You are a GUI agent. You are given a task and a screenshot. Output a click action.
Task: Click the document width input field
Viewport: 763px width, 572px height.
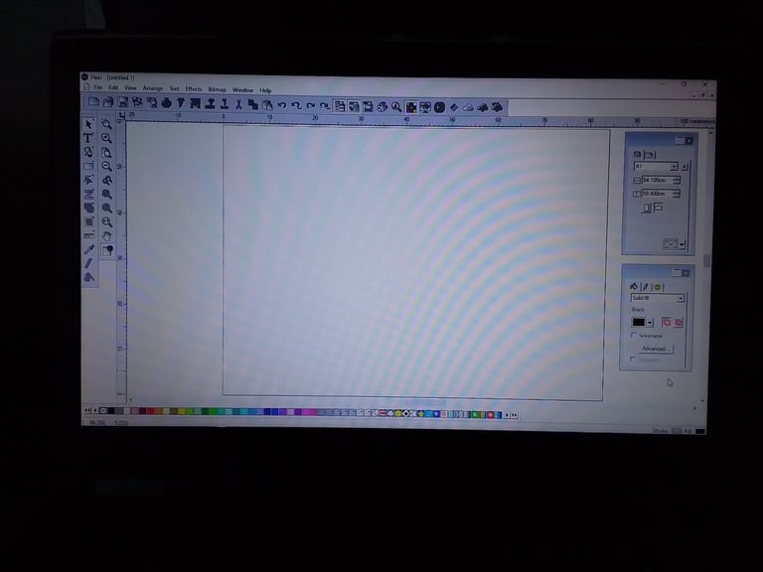tap(657, 180)
